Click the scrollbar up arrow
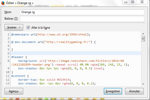Screen dimensions: 150x100 click(x=143, y=34)
